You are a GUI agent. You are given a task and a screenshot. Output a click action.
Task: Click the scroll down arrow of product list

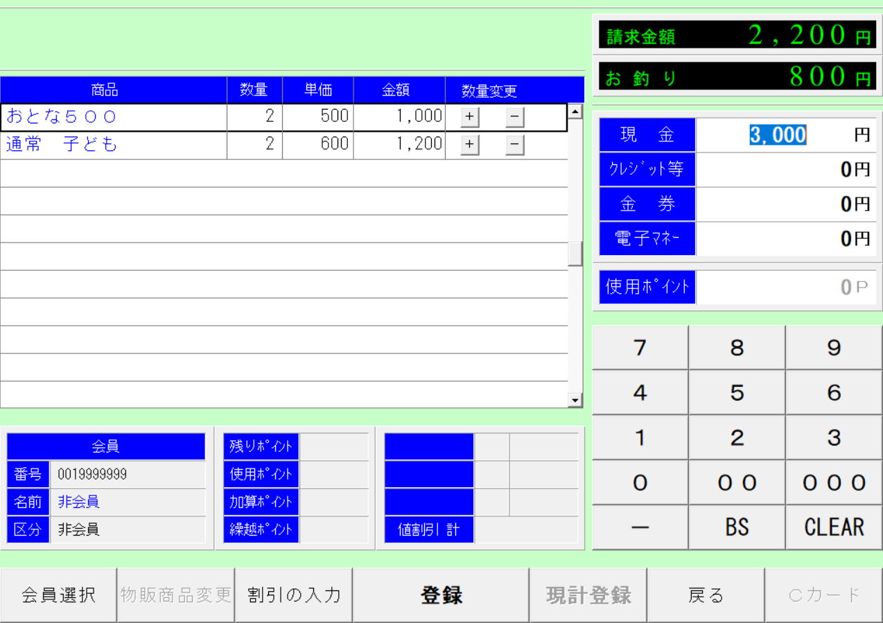575,400
